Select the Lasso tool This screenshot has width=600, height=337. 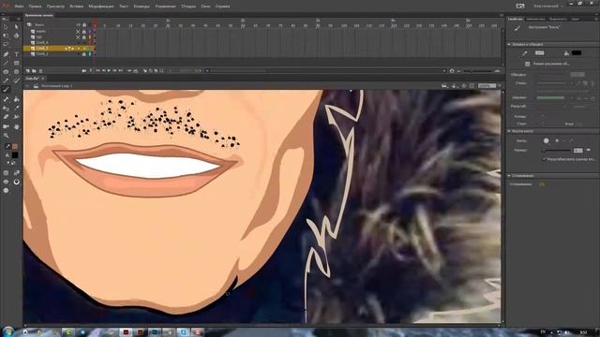tap(6, 44)
